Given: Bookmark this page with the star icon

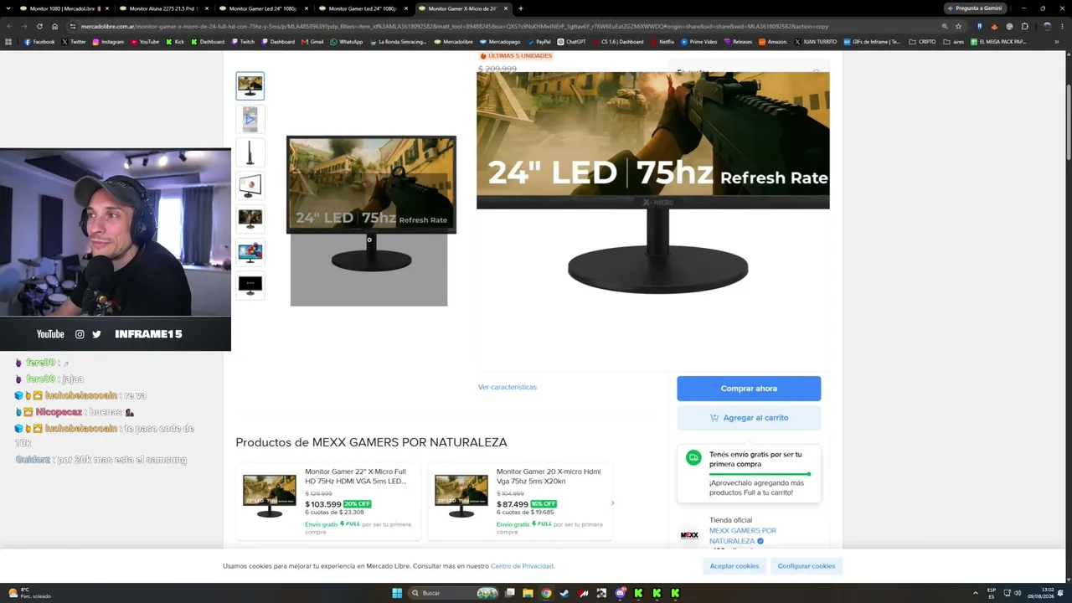Looking at the screenshot, I should coord(959,26).
